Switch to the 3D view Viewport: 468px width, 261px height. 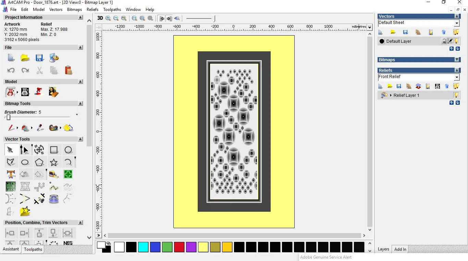(x=100, y=18)
